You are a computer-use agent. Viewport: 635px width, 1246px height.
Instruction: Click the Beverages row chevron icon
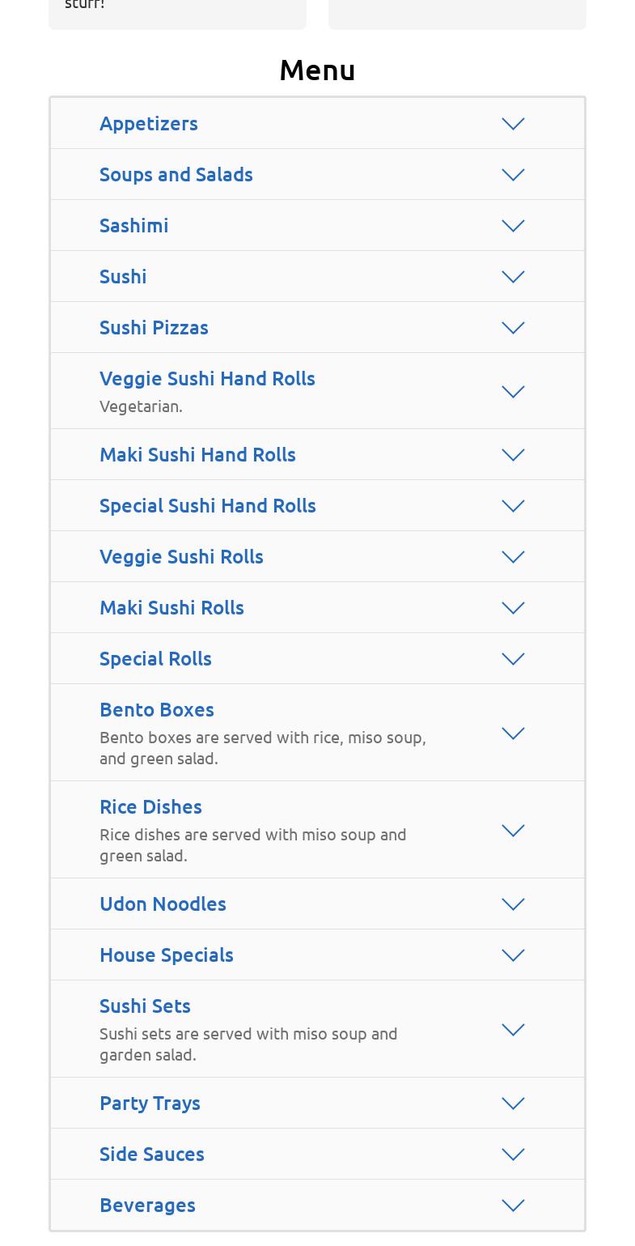[513, 1206]
